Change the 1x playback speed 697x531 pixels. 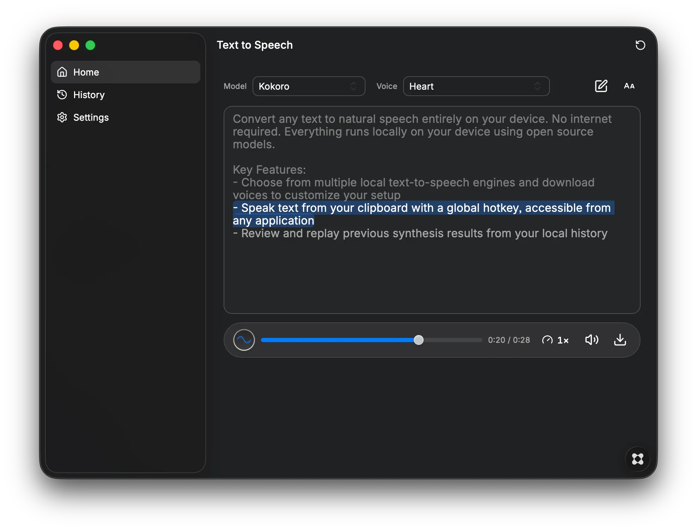pos(556,340)
